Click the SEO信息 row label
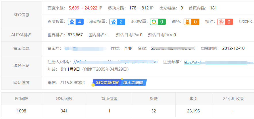This screenshot has height=119, width=254. (21, 15)
